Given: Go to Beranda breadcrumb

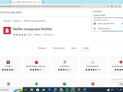Looking at the screenshot, I should point(7,21).
